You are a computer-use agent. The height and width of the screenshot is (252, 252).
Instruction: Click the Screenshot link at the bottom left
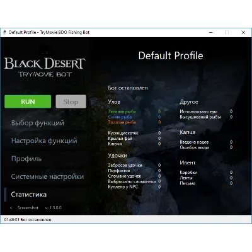[x=28, y=208]
